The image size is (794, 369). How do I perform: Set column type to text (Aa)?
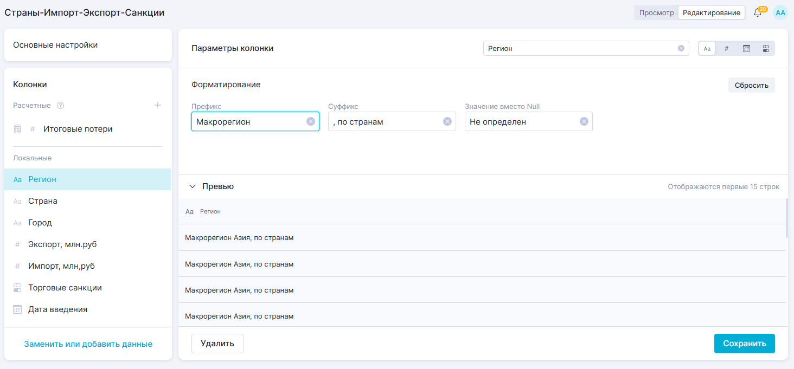click(x=707, y=48)
